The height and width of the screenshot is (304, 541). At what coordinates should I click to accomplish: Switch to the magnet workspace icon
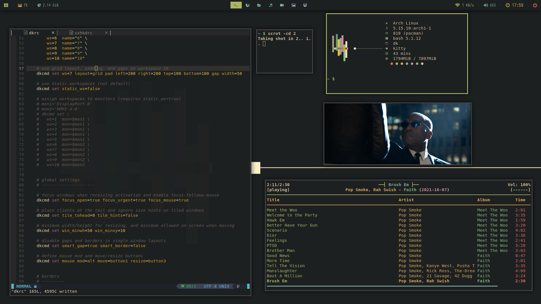[305, 5]
